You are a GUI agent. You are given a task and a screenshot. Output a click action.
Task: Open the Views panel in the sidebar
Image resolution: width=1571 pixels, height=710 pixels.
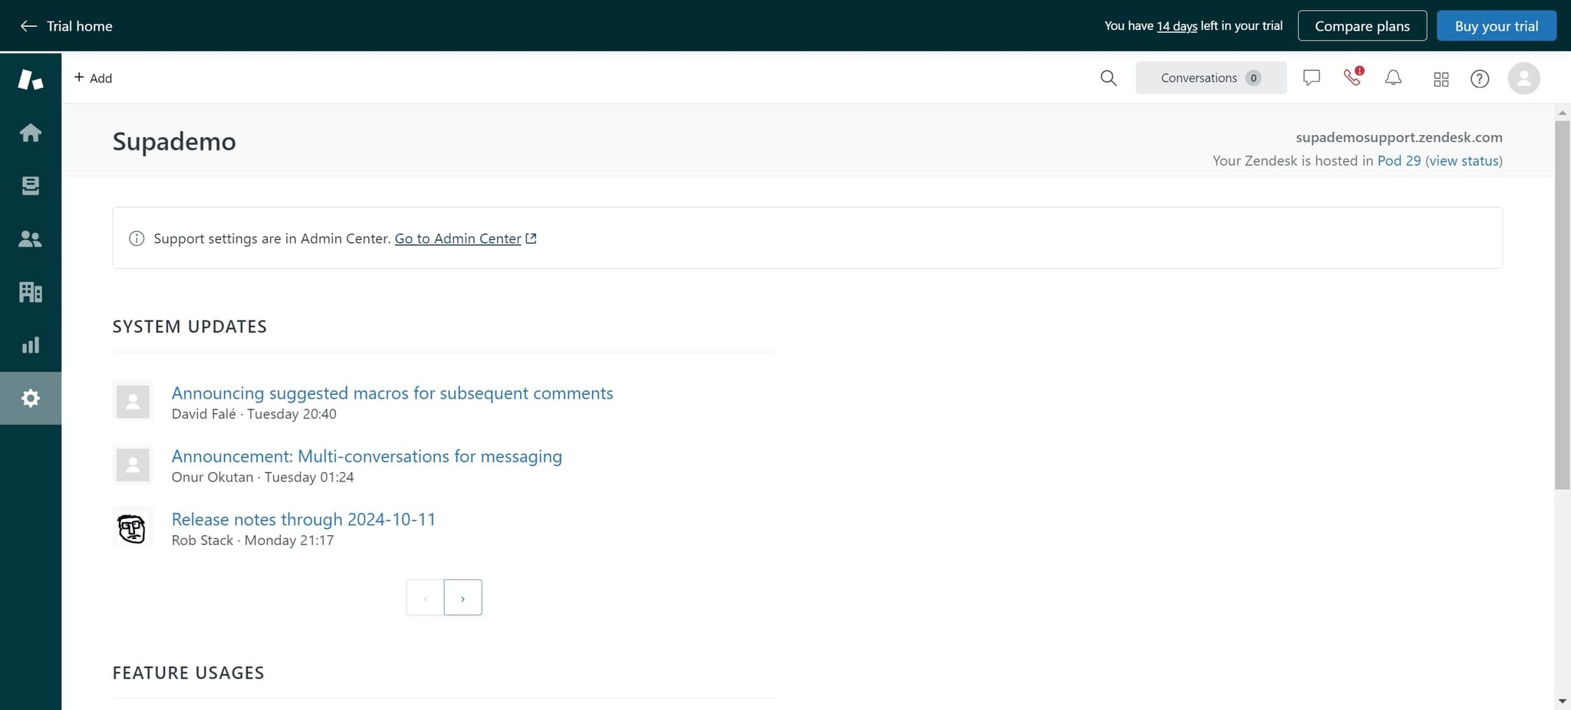pyautogui.click(x=31, y=185)
